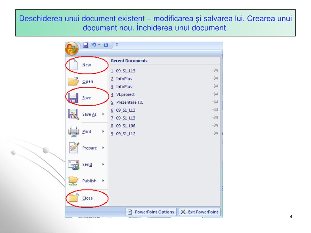Screen dimensions: 311x233
Task: Click the Undo arrow in Quick Access toolbar
Action: pyautogui.click(x=94, y=45)
